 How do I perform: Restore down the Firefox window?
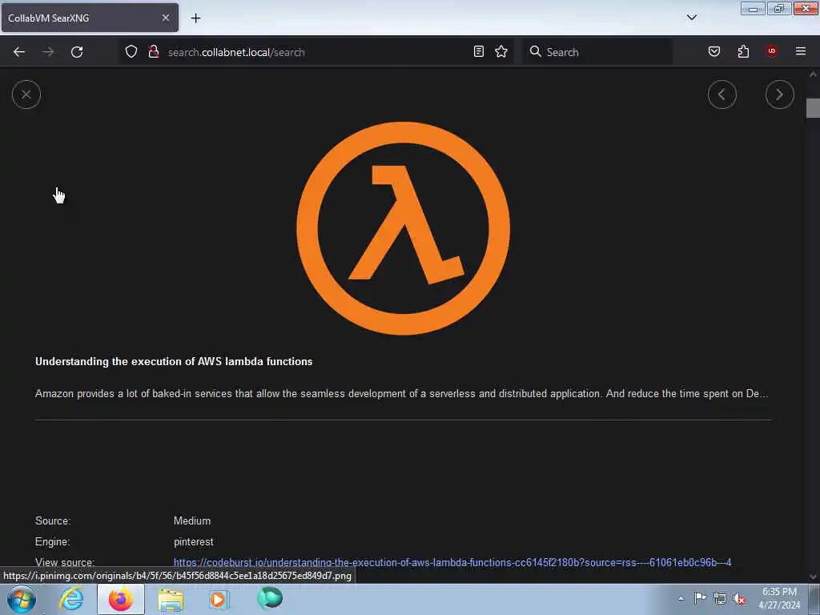(x=778, y=8)
